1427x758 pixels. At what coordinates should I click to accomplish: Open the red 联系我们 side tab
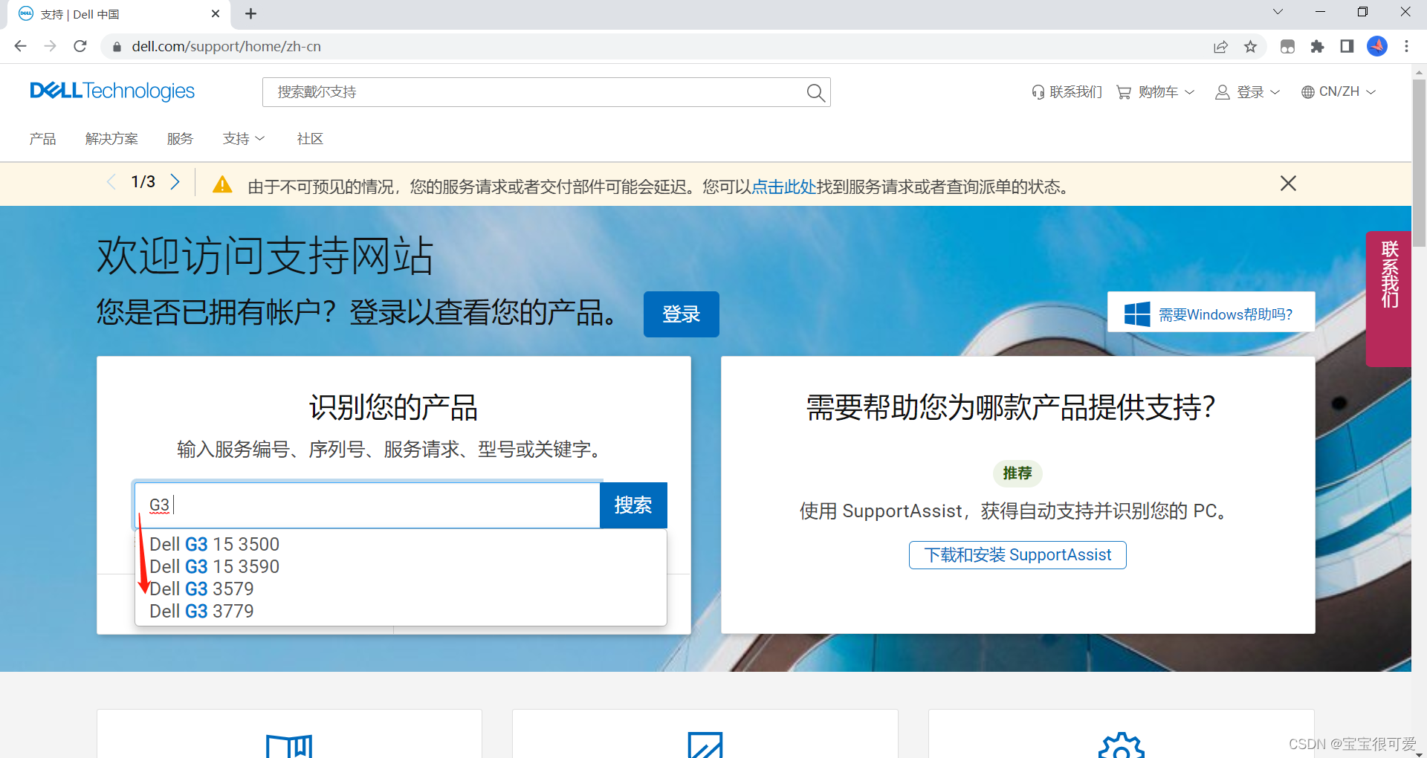click(x=1389, y=299)
